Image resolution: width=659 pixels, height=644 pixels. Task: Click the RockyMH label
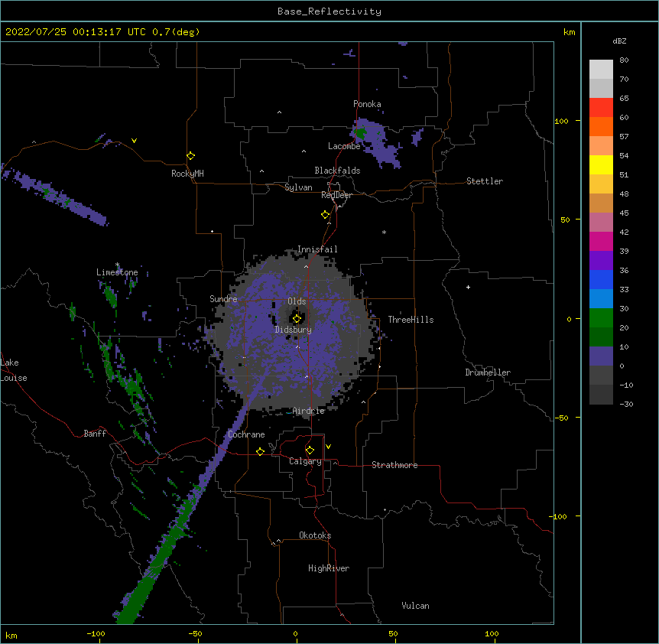point(187,174)
